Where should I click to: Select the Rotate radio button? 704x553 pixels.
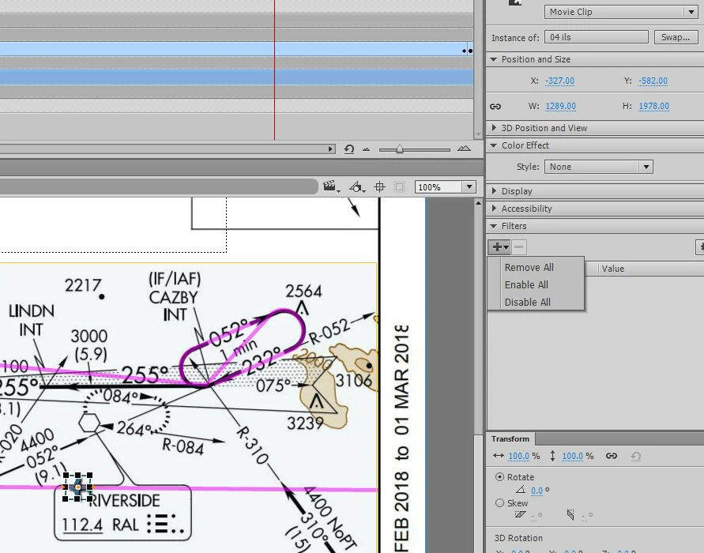[499, 476]
